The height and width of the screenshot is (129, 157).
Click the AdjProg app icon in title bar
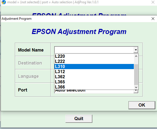click(4, 2)
